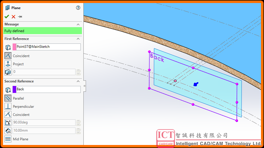The image size is (264, 148).
Task: Click Second Reference selection cube icon
Action: point(8,90)
